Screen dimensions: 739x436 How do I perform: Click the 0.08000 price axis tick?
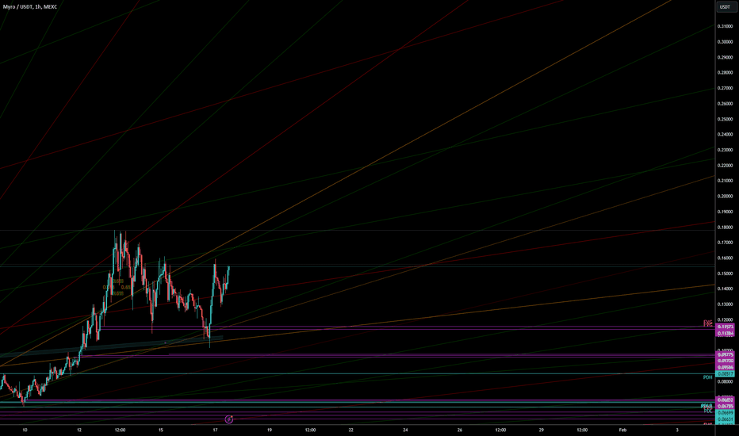[x=725, y=382]
